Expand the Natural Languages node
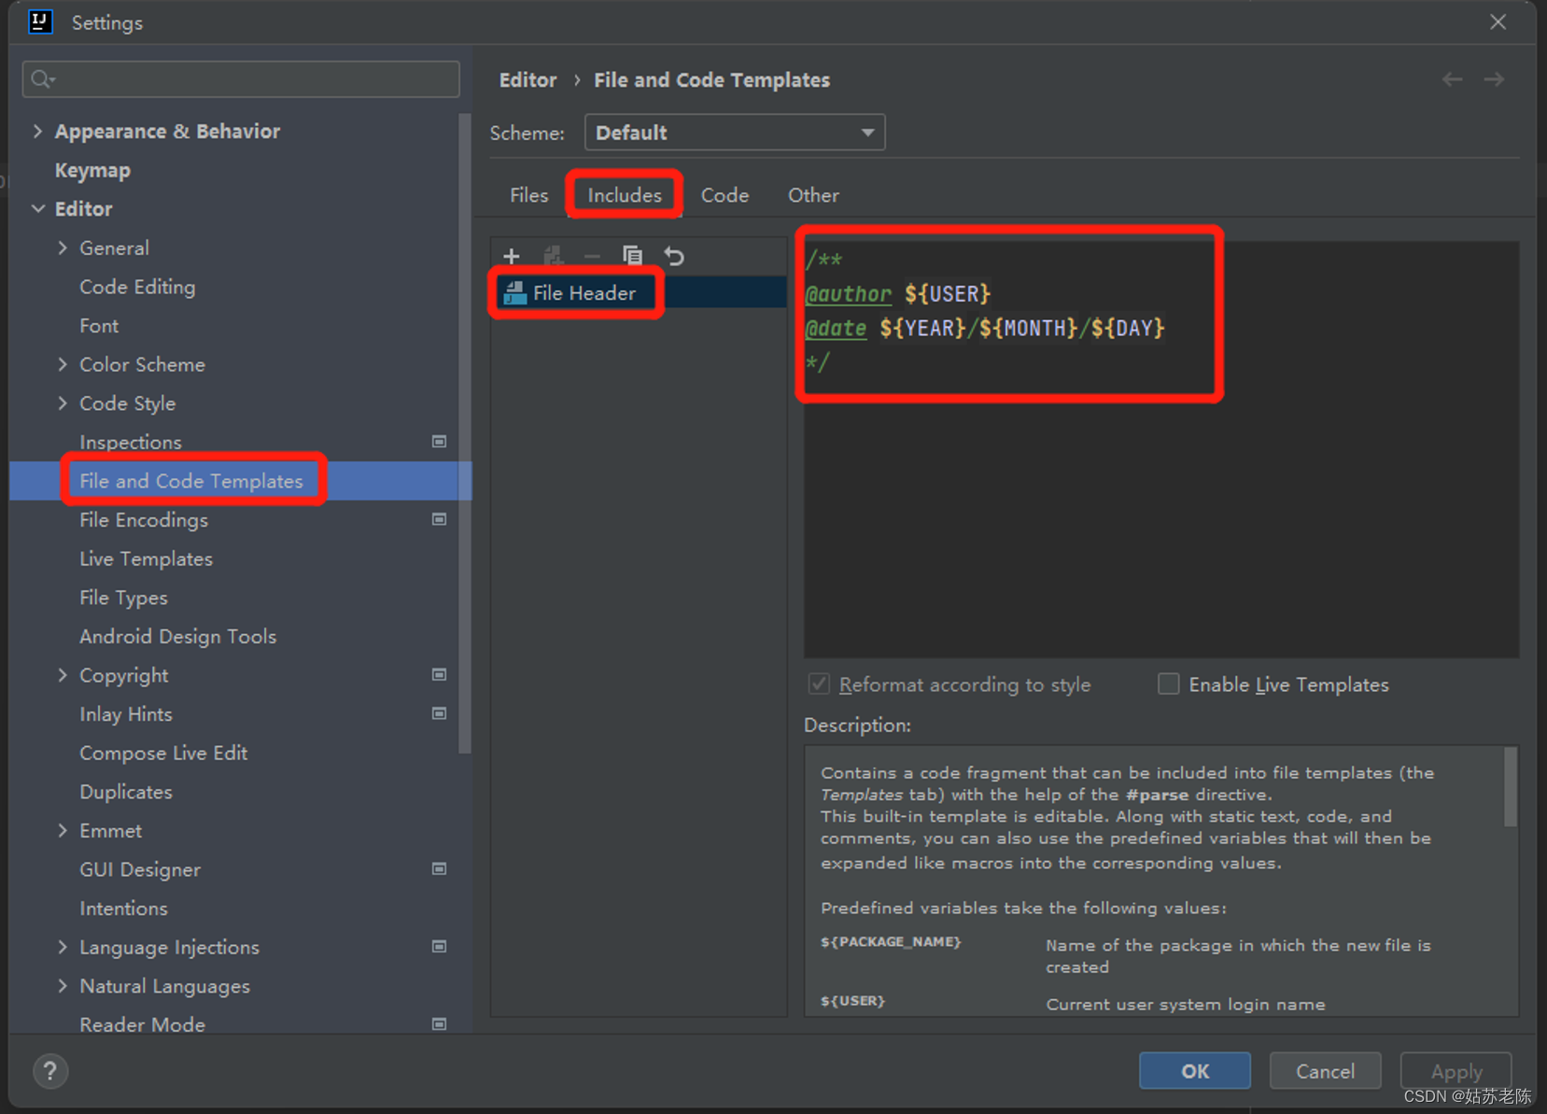The image size is (1547, 1114). (x=63, y=985)
